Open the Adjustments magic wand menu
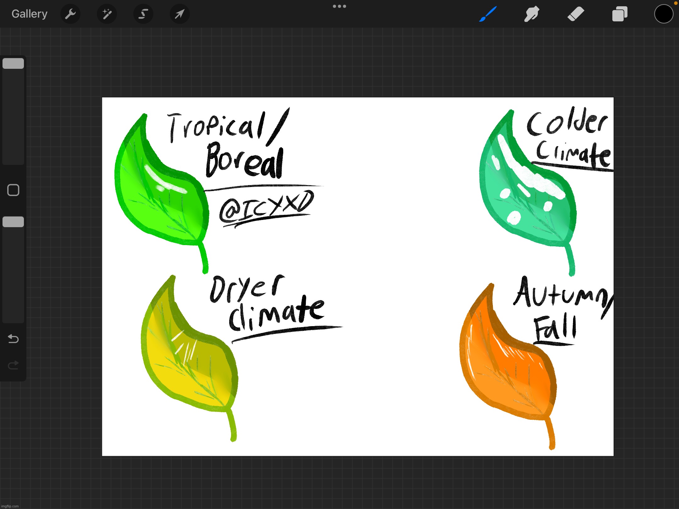Image resolution: width=679 pixels, height=509 pixels. (107, 14)
